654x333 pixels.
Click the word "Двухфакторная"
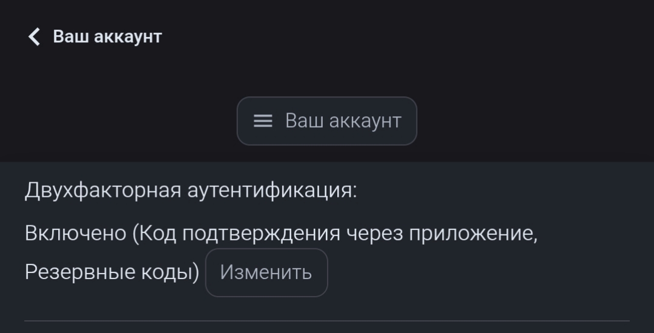tap(103, 191)
